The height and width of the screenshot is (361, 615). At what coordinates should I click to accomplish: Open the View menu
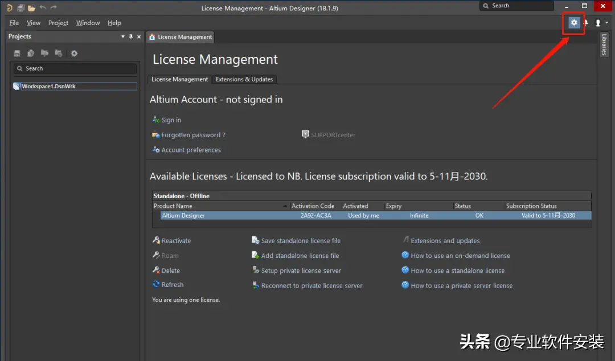click(x=34, y=23)
